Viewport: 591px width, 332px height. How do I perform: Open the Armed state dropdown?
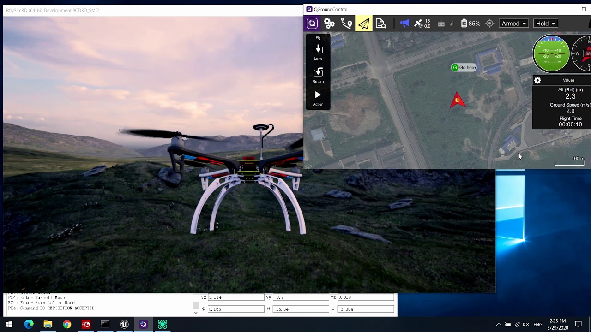click(x=513, y=24)
